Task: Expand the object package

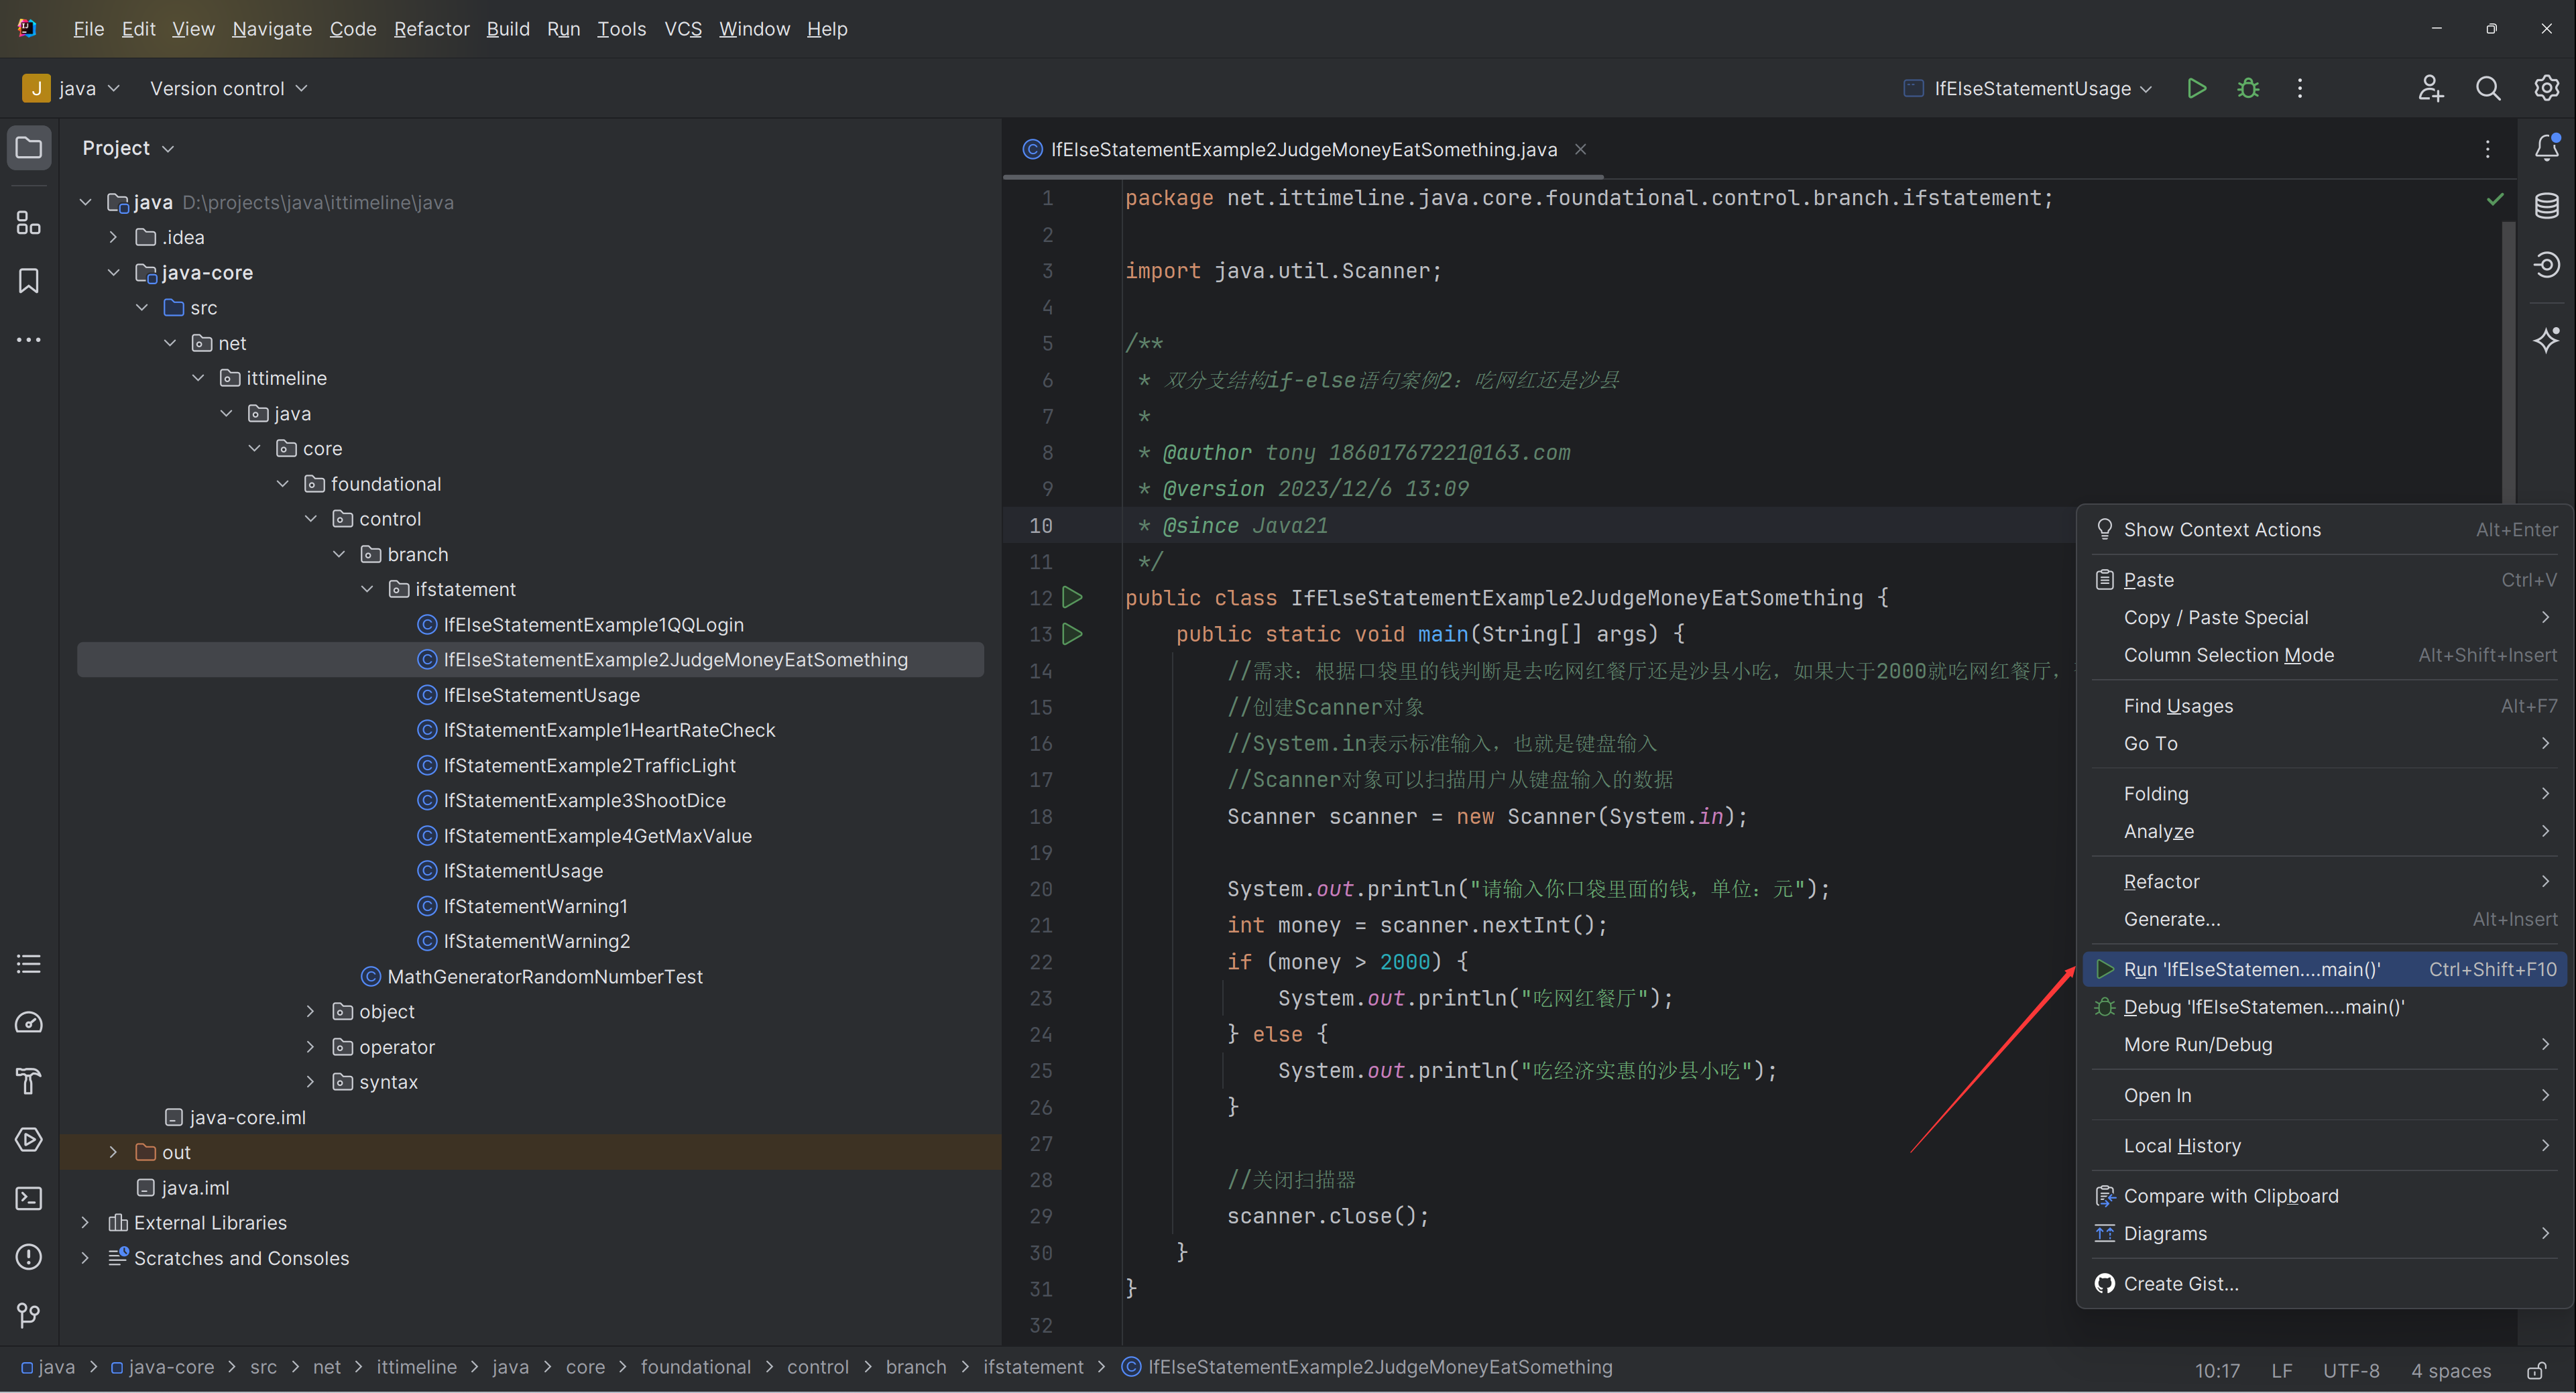Action: 310,1011
